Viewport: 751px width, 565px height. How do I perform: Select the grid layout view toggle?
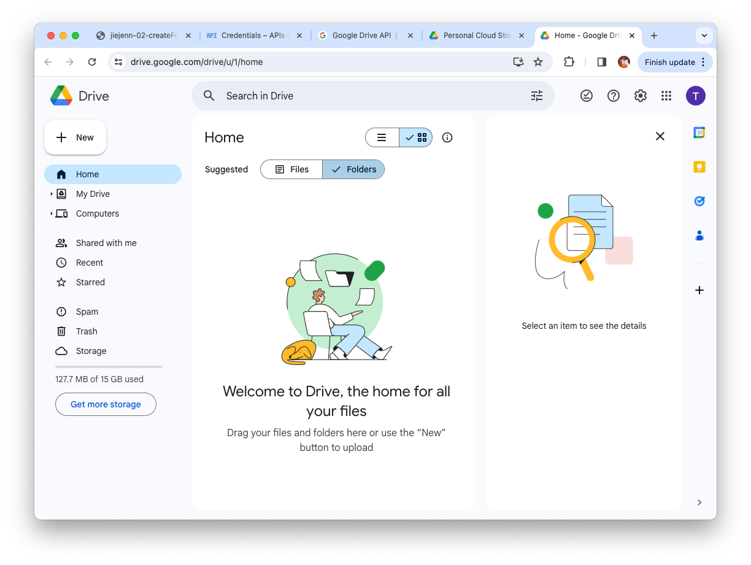(x=416, y=137)
